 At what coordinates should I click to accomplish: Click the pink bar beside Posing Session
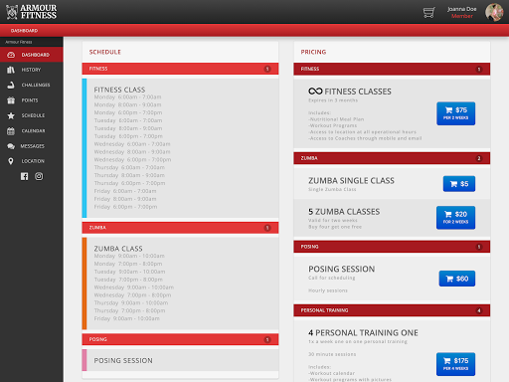85,360
